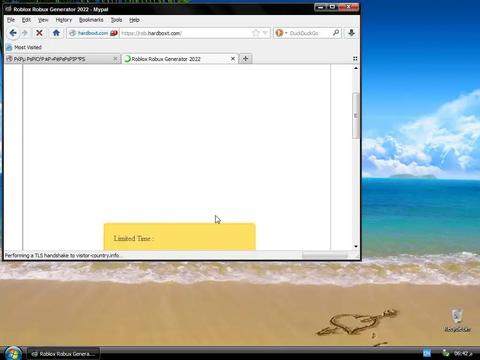
Task: Click the EN language indicator
Action: tap(427, 353)
